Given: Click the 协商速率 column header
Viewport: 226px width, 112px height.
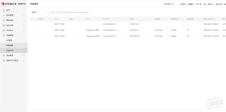Looking at the screenshot, I should [x=157, y=19].
